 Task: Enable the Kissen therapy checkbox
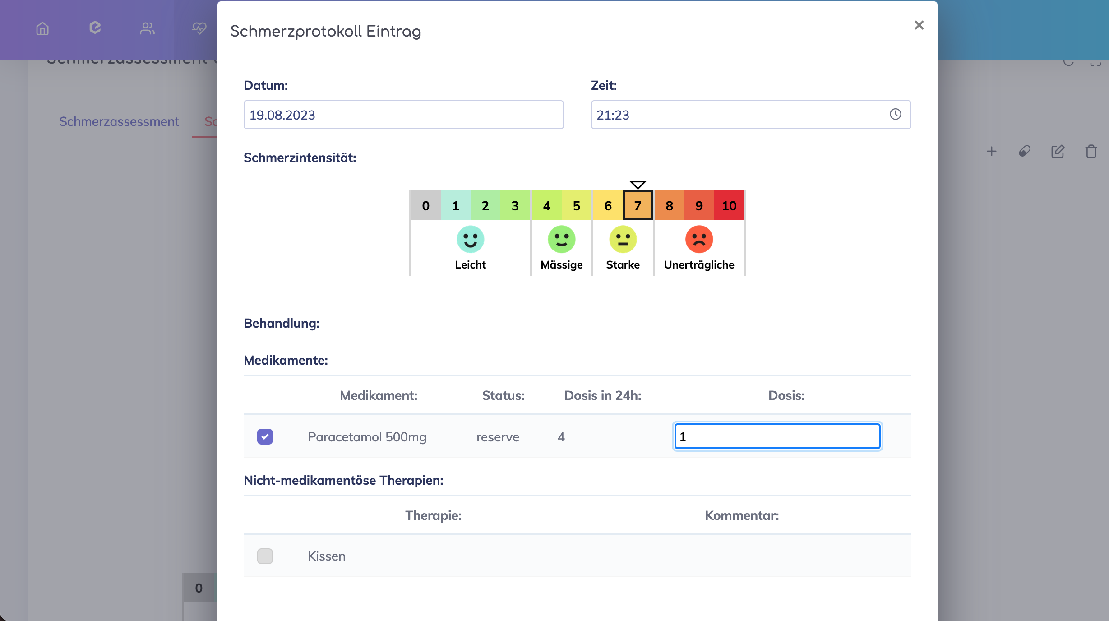[x=265, y=556]
